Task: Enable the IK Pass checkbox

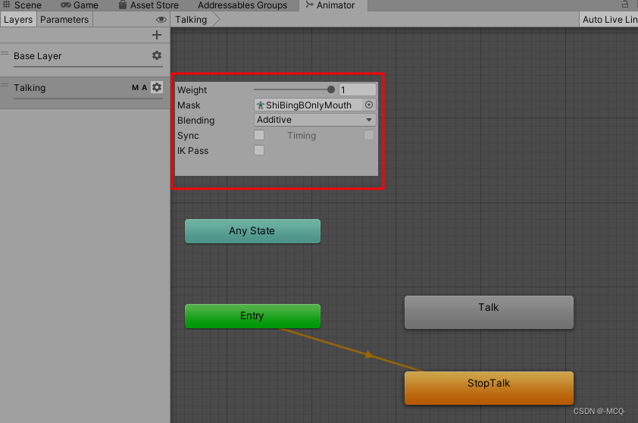Action: (259, 150)
